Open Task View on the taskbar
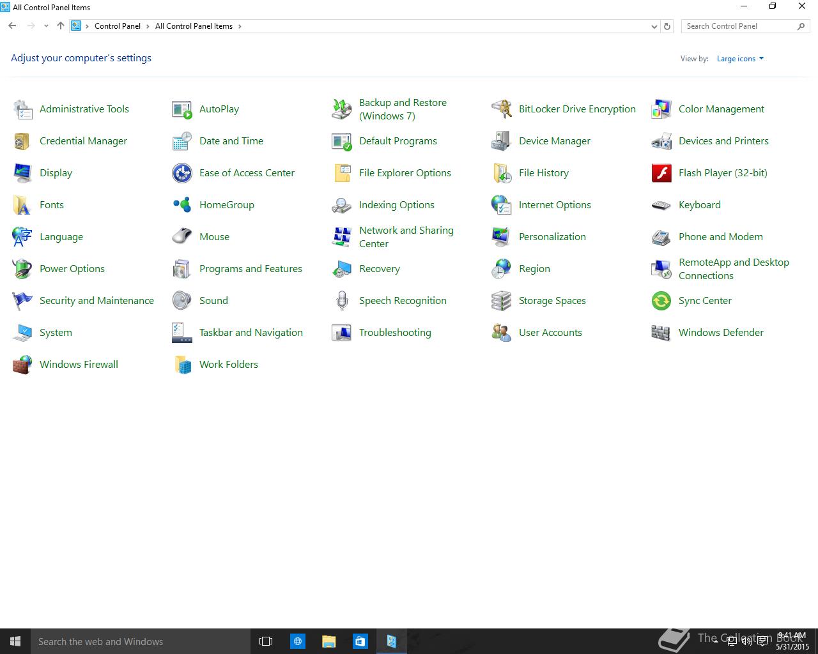Screen dimensions: 818x654 pyautogui.click(x=266, y=641)
